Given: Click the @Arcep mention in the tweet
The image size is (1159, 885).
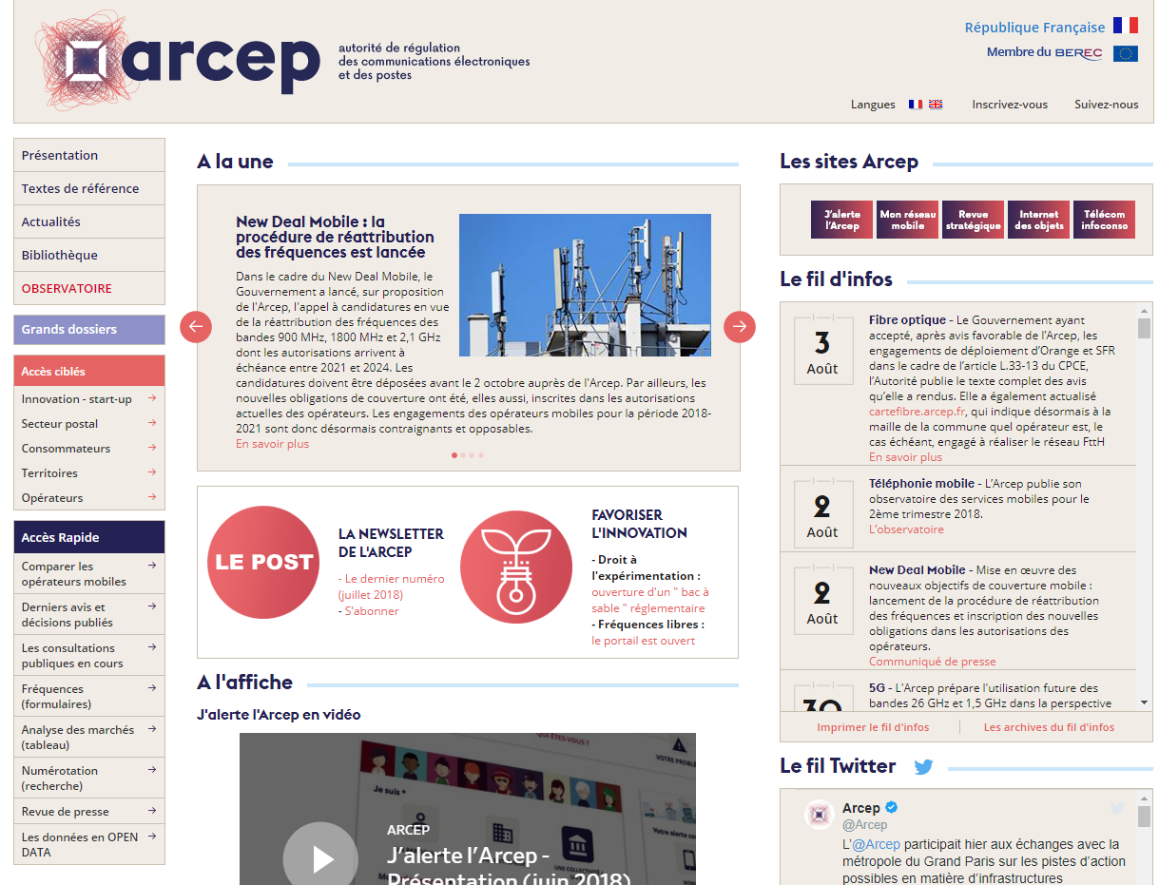Looking at the screenshot, I should coord(876,844).
